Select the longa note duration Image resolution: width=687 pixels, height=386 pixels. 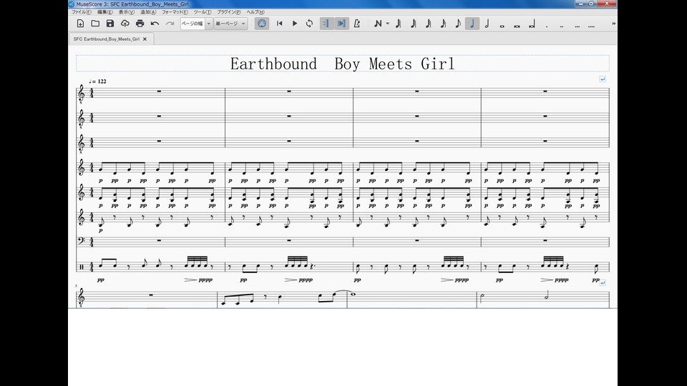pyautogui.click(x=532, y=24)
